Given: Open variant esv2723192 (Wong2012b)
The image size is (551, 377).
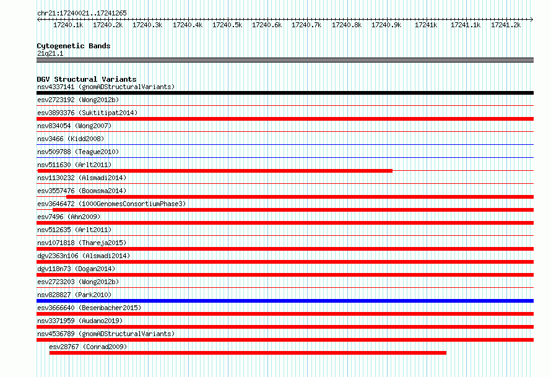Looking at the screenshot, I should [78, 100].
